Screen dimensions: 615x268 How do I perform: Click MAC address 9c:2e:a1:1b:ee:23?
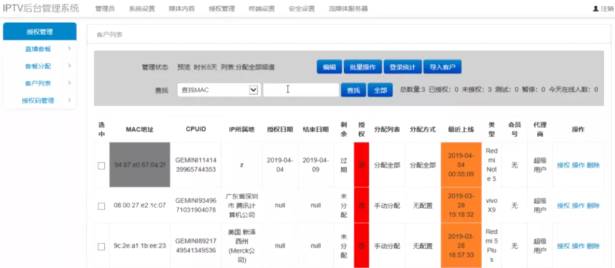tap(140, 246)
